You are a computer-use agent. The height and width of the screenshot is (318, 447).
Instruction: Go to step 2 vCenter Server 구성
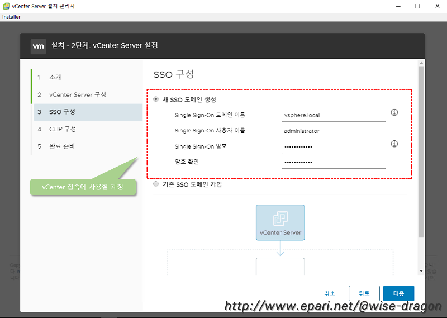click(x=87, y=94)
